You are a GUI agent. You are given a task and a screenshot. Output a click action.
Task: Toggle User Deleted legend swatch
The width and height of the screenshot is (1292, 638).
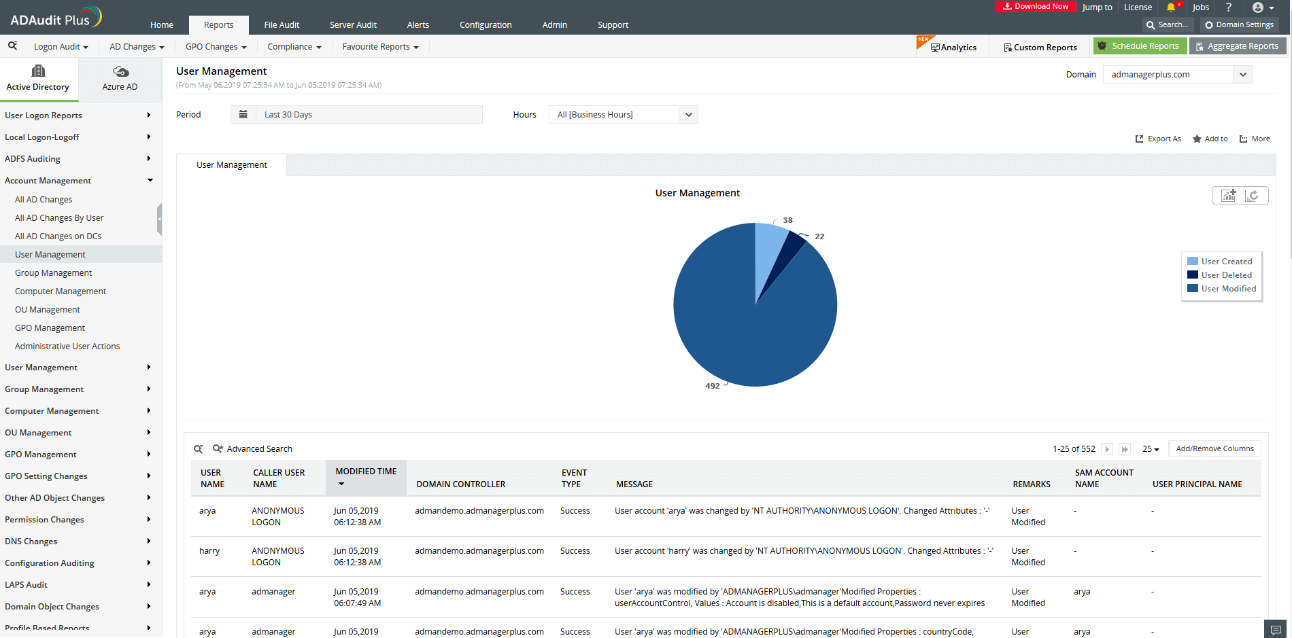1193,275
